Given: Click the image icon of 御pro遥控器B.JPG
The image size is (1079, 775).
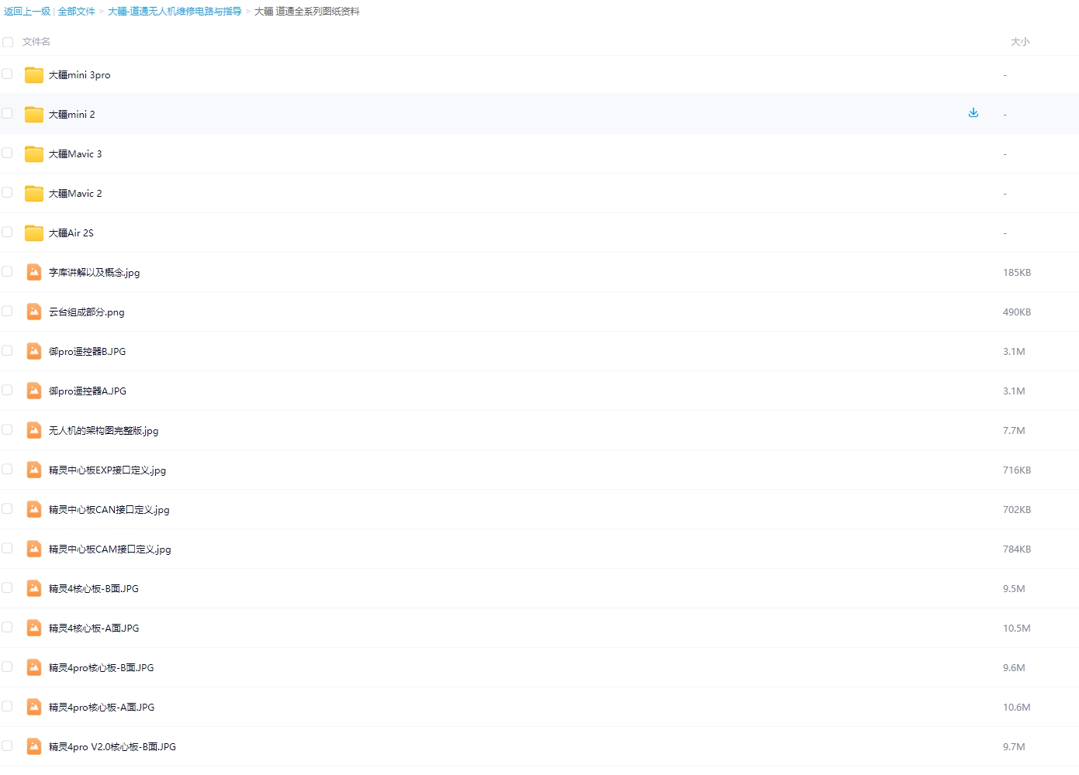Looking at the screenshot, I should [x=34, y=351].
